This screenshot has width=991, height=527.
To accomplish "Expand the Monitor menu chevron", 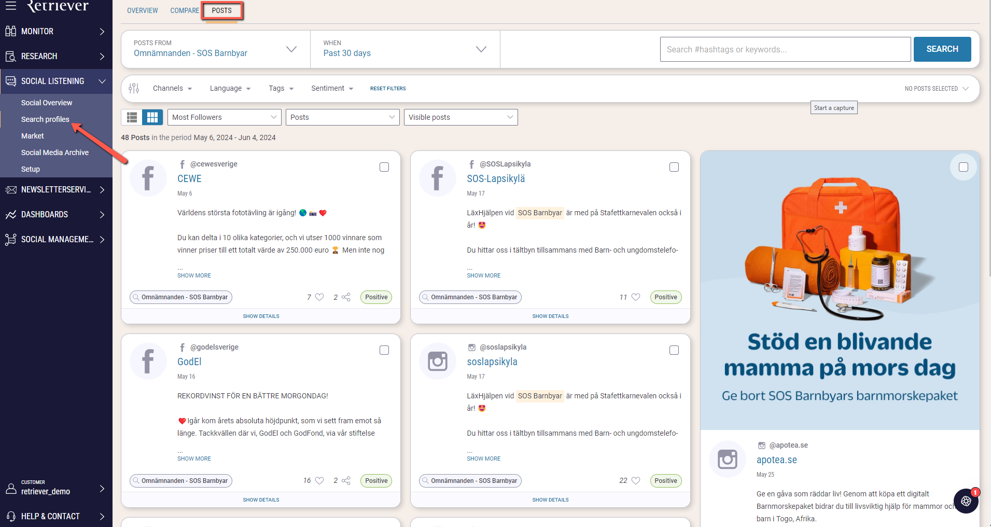I will point(102,31).
